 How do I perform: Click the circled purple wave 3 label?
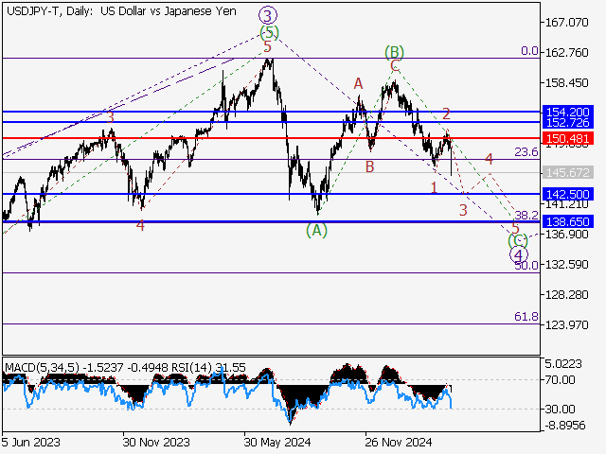pyautogui.click(x=268, y=15)
